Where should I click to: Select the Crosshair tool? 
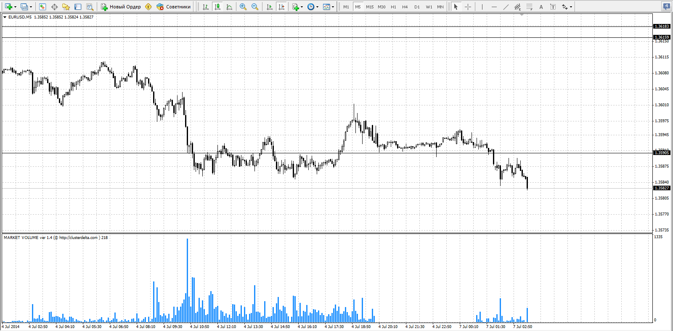click(x=468, y=7)
